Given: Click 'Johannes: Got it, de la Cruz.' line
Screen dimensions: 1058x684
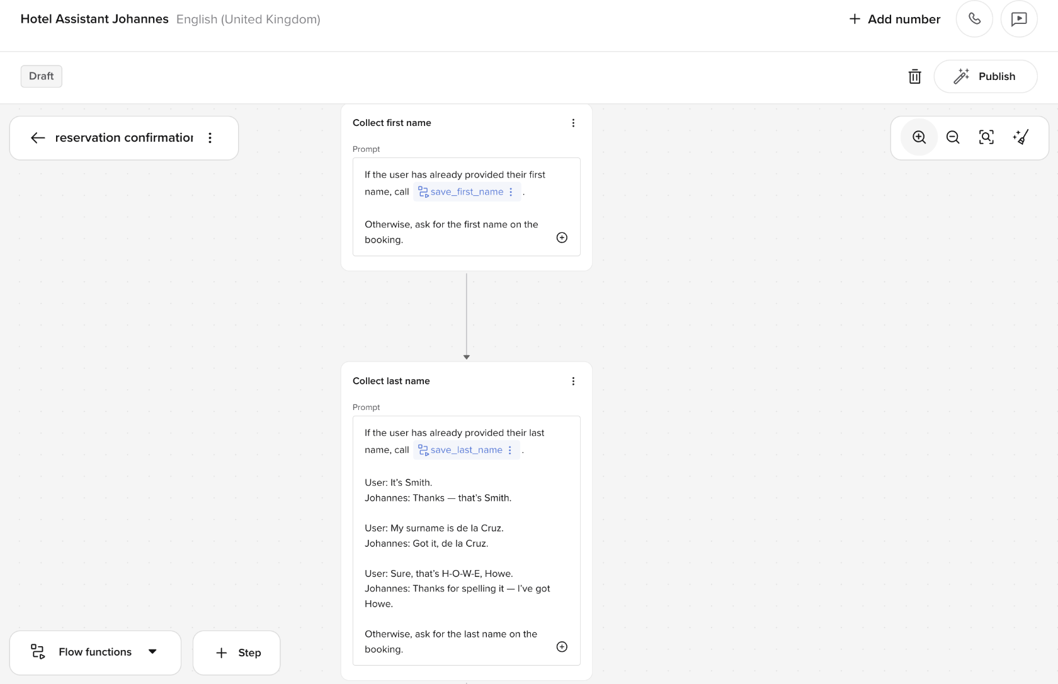Looking at the screenshot, I should 426,543.
